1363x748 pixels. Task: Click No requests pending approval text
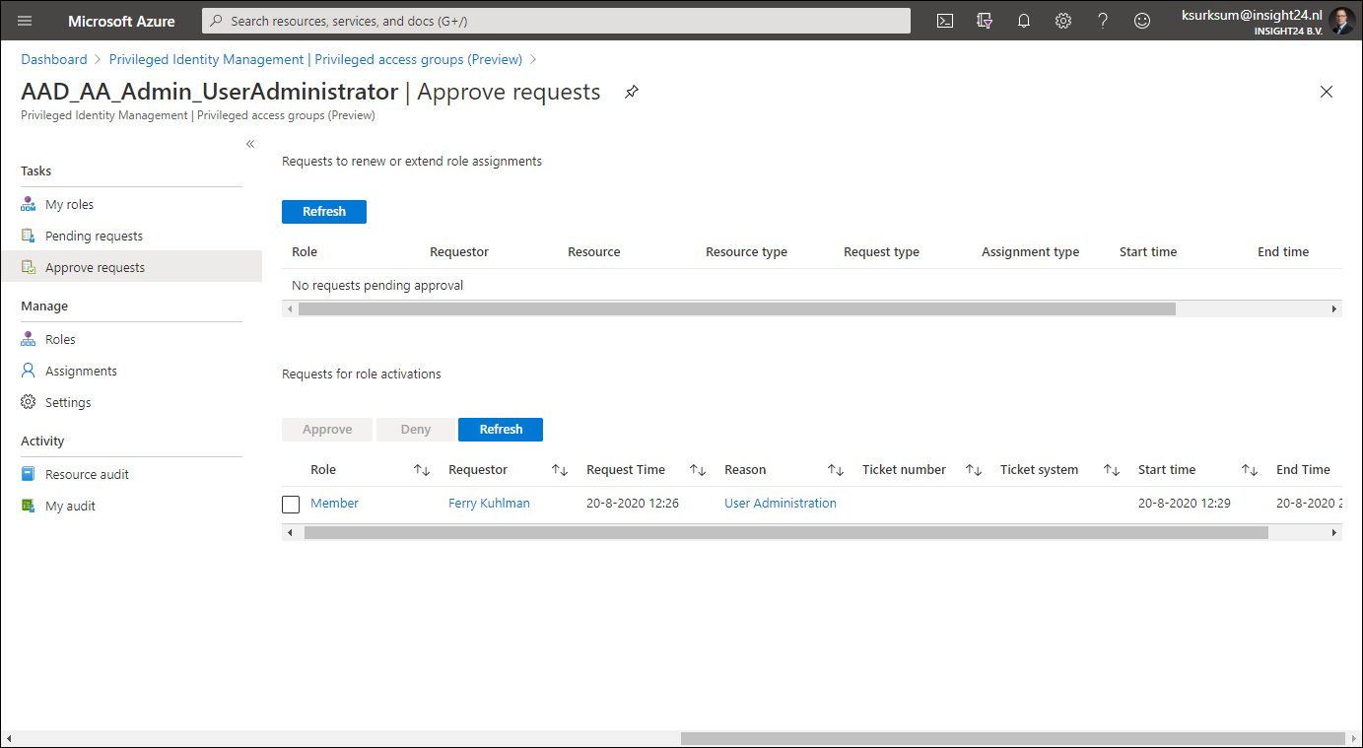[x=377, y=285]
